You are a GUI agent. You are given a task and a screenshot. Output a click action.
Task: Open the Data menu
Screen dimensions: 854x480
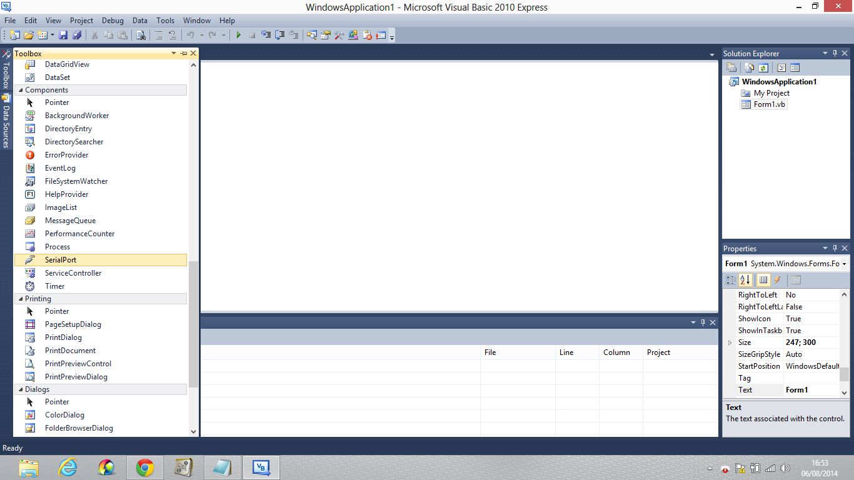pos(140,21)
